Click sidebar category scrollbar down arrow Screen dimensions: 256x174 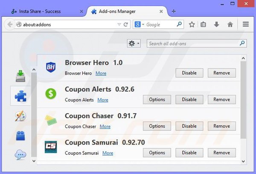(x=34, y=161)
